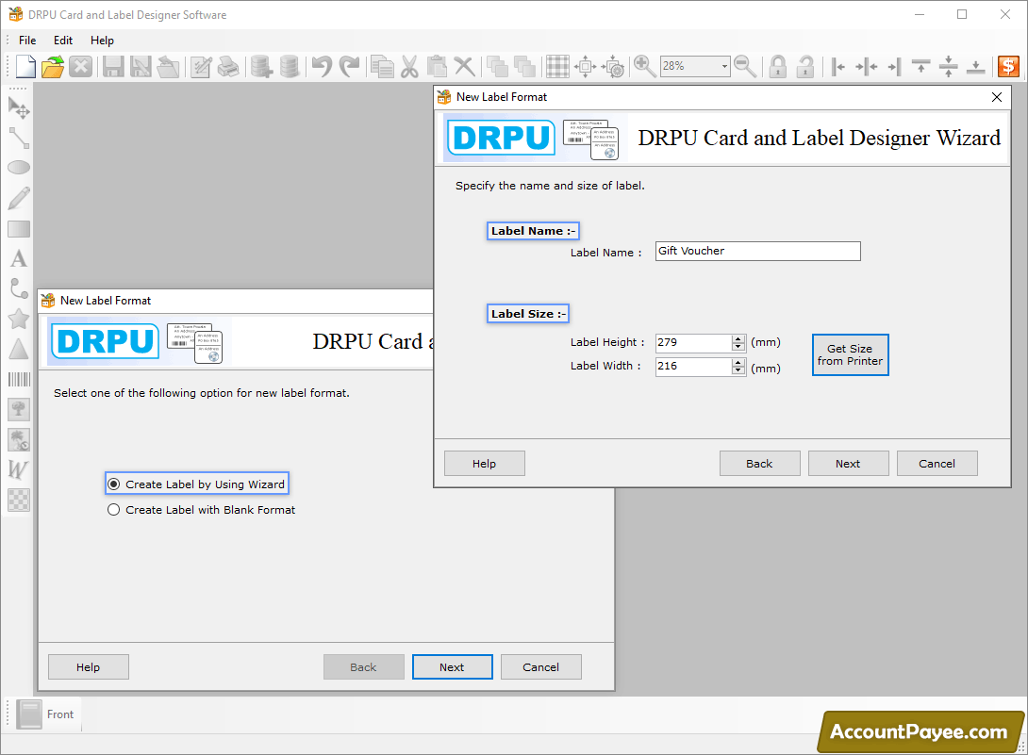Open the Help menu
This screenshot has height=755, width=1028.
click(102, 41)
